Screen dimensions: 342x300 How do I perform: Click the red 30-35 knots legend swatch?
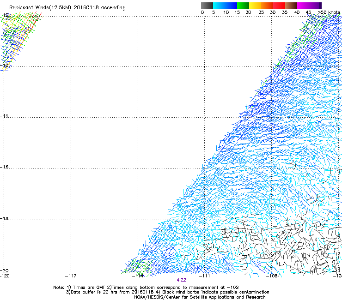[x=279, y=6]
